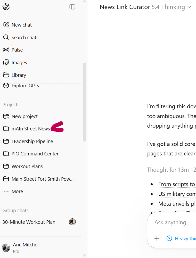Open the LEadership Pipeline project
This screenshot has height=258, width=196.
32,142
